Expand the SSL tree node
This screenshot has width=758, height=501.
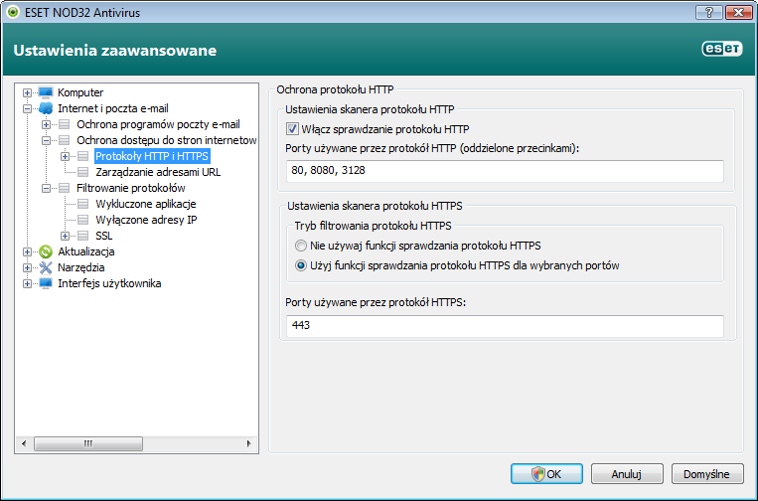(65, 236)
